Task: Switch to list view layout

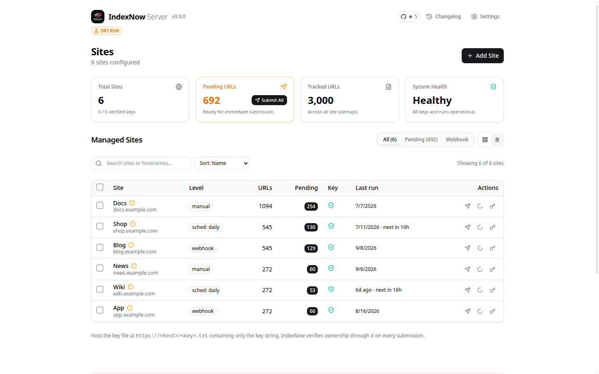Action: click(497, 140)
